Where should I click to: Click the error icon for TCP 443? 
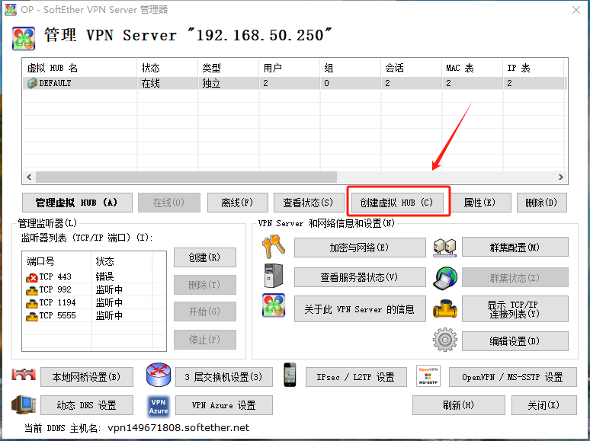pyautogui.click(x=32, y=277)
